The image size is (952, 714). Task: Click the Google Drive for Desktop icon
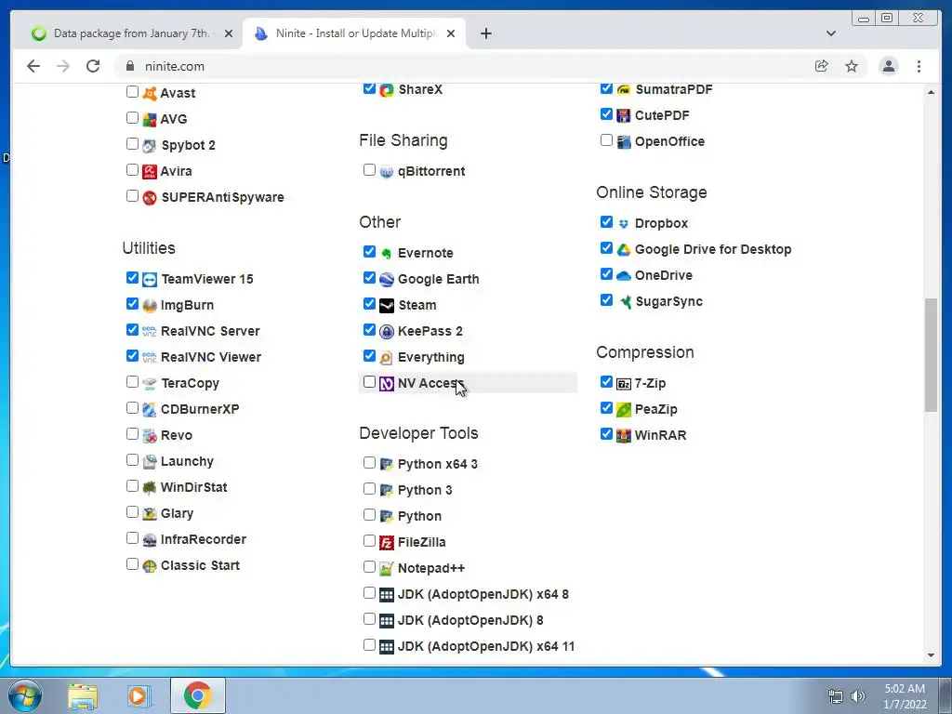[x=624, y=249]
